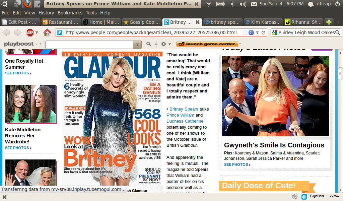Go to the browser home page

47,33
